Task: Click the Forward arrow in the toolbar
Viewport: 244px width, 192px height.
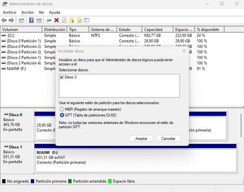Action: click(x=11, y=20)
